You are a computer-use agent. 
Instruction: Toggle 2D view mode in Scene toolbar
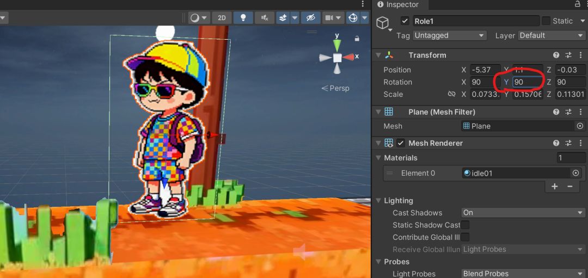click(x=222, y=18)
